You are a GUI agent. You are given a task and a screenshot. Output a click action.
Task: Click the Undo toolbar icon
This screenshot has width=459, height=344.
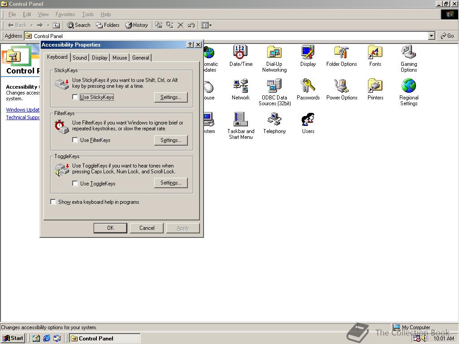[191, 25]
